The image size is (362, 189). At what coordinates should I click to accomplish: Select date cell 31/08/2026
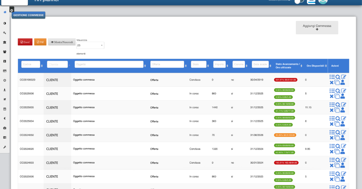coord(257,135)
